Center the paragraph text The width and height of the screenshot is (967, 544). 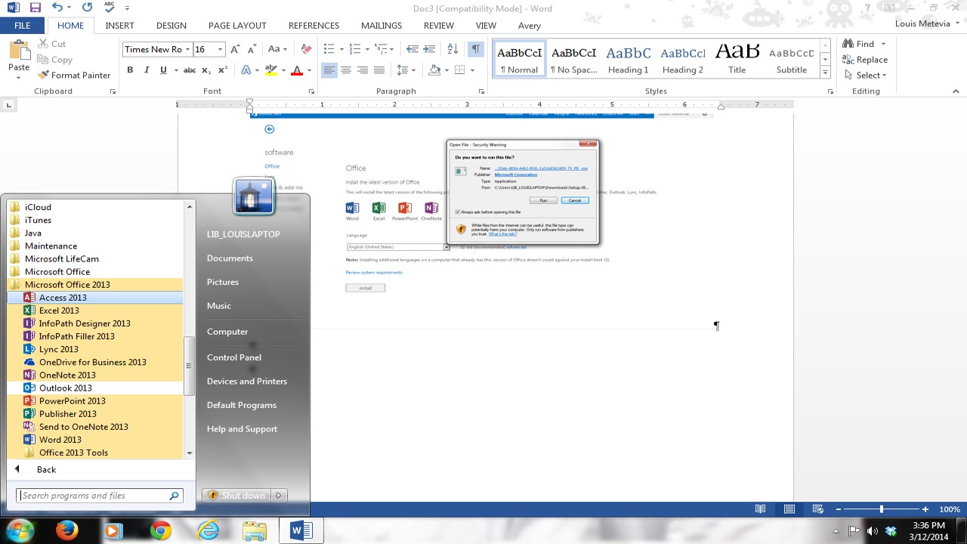click(346, 70)
